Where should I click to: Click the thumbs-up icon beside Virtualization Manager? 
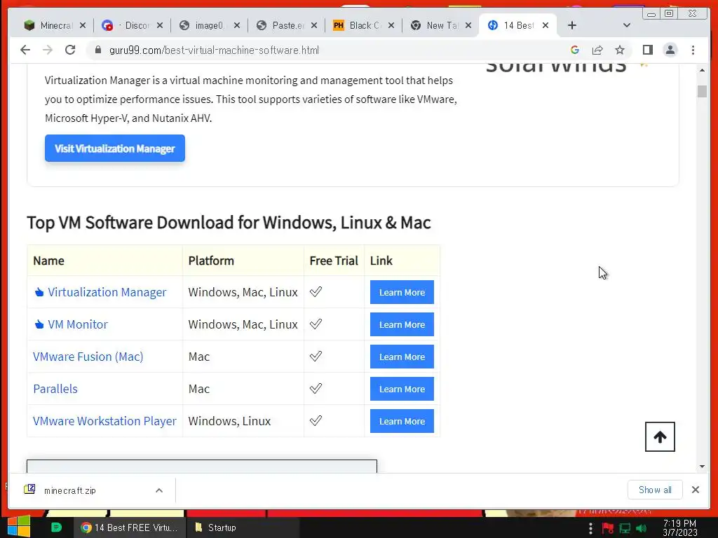(x=39, y=292)
